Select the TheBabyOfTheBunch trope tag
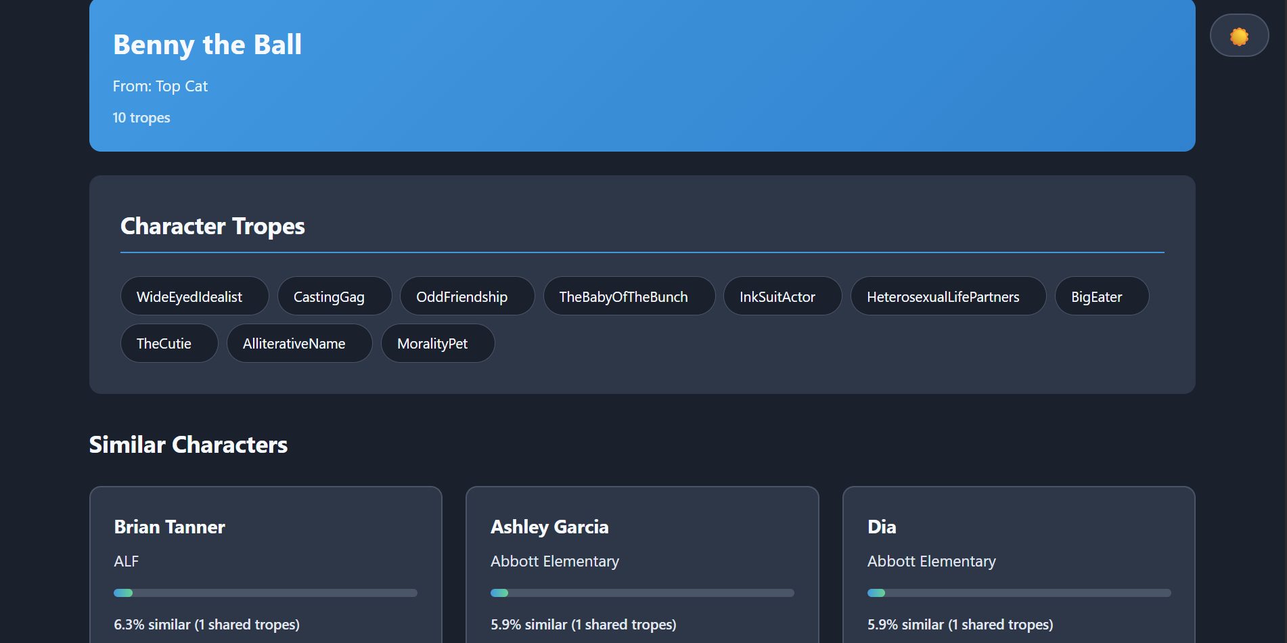Viewport: 1287px width, 643px height. [629, 296]
